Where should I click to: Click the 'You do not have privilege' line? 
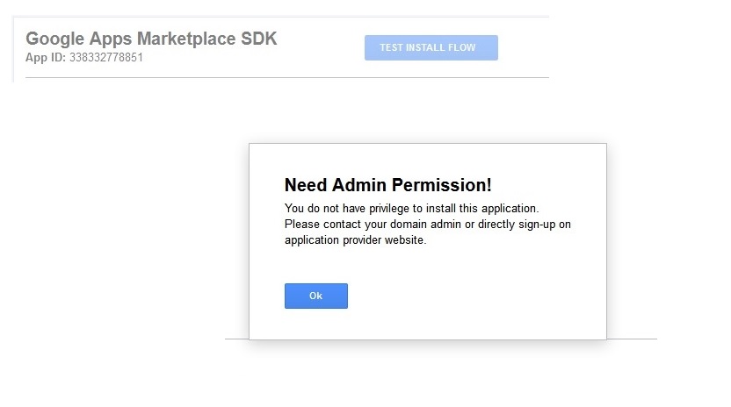click(410, 209)
